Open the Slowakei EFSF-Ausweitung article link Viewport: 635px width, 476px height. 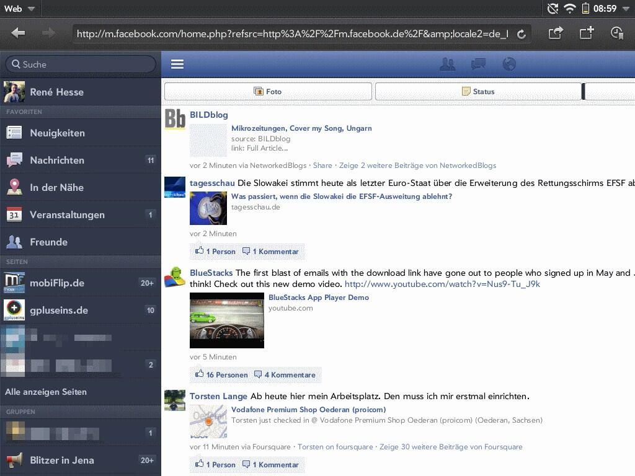click(x=342, y=196)
